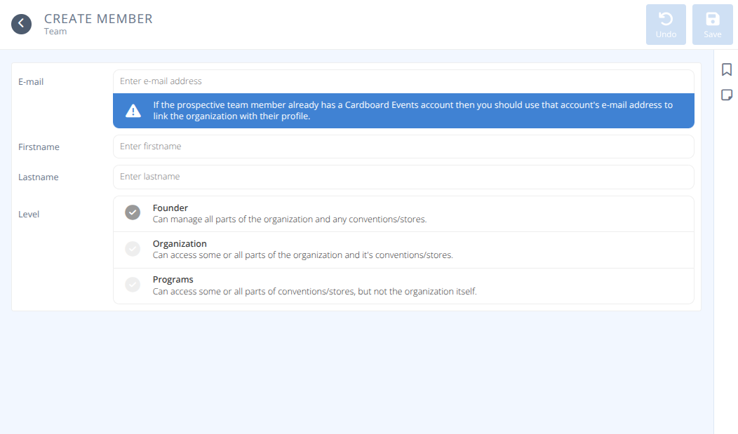Click the Firstname field label
738x434 pixels.
point(39,147)
